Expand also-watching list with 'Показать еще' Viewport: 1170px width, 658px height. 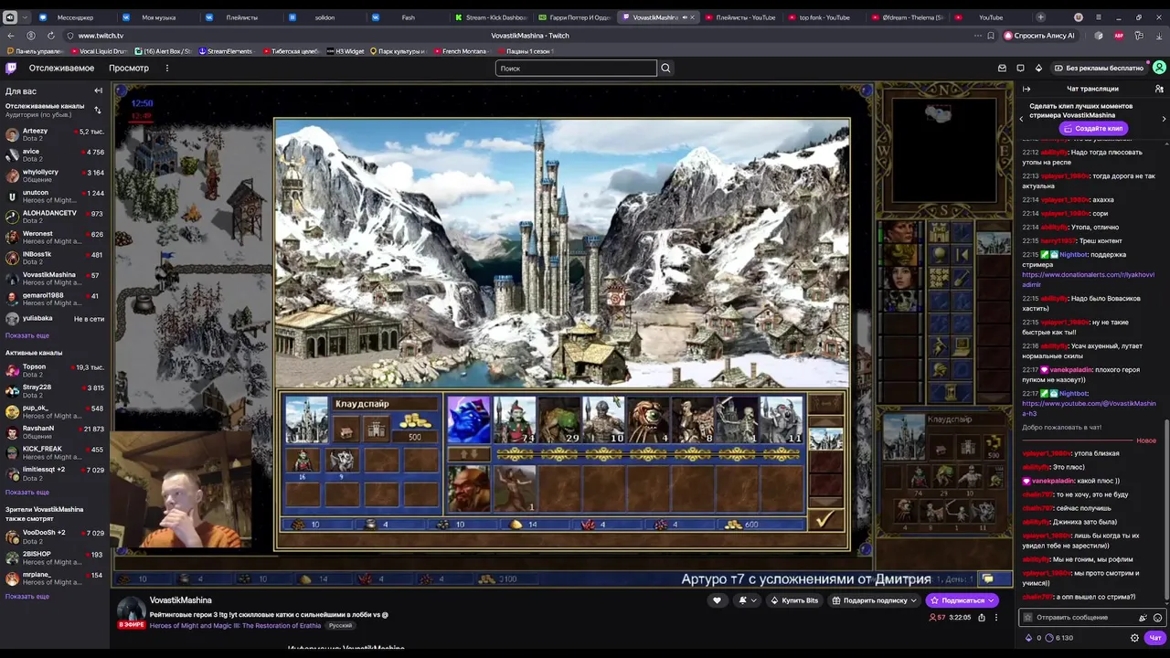27,596
